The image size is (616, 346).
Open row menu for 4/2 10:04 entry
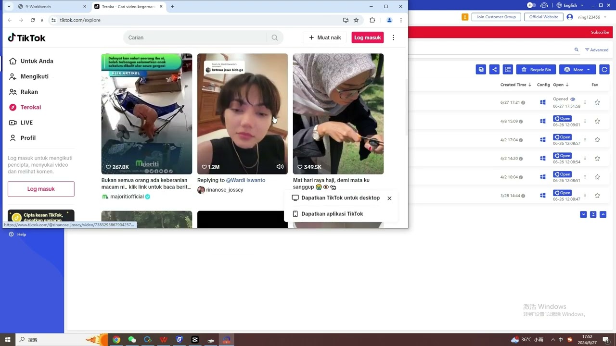pyautogui.click(x=585, y=177)
